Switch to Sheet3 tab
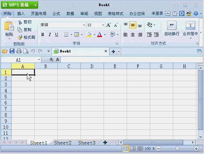 87,142
